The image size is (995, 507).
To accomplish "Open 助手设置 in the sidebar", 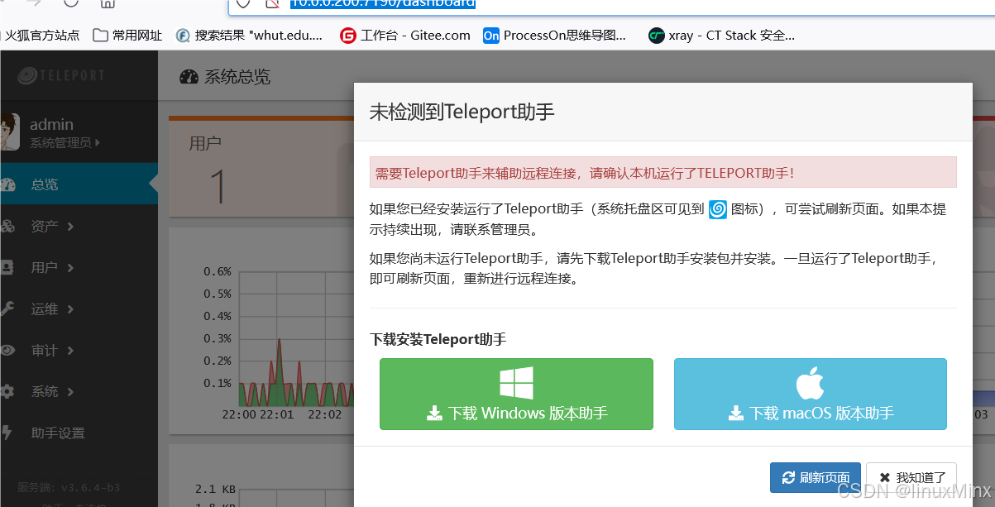I will (x=58, y=433).
